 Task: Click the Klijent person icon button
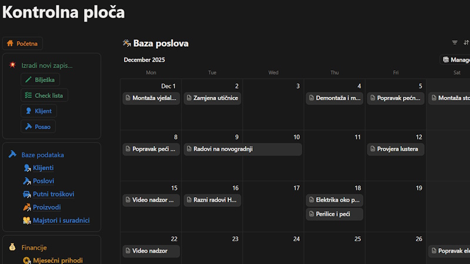[x=28, y=111]
